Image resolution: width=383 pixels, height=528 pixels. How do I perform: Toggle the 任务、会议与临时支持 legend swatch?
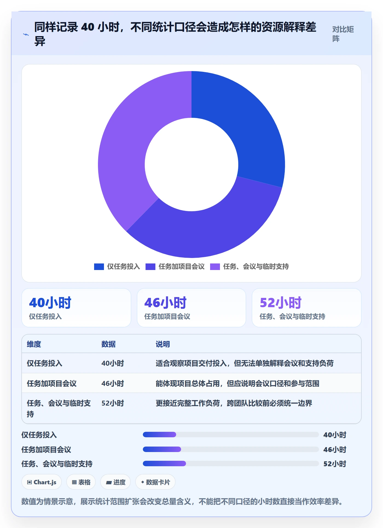(x=215, y=266)
